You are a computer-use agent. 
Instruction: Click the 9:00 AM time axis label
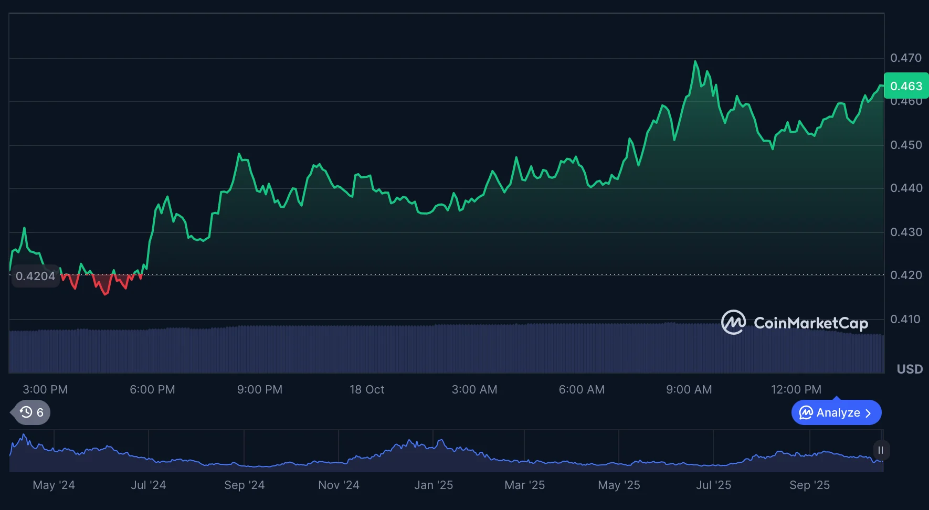pyautogui.click(x=689, y=389)
